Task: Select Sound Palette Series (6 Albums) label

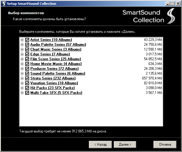Action: pos(58,73)
